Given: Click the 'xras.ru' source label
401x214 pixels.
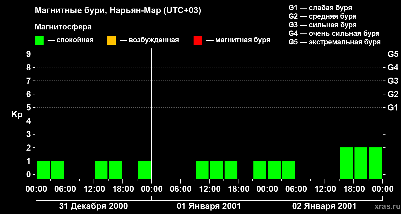Looking at the screenshot, I should [x=387, y=206].
